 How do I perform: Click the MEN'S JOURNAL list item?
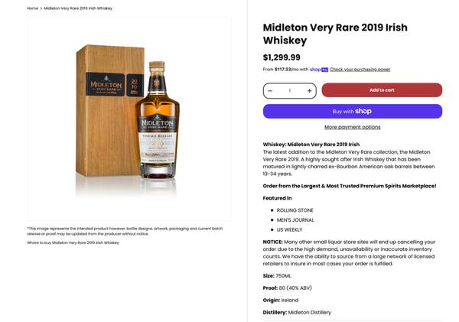click(x=295, y=220)
